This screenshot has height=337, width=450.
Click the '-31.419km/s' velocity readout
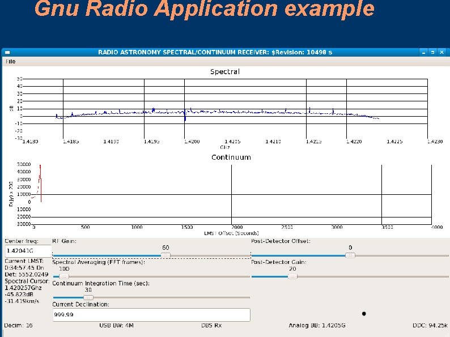[x=22, y=301]
